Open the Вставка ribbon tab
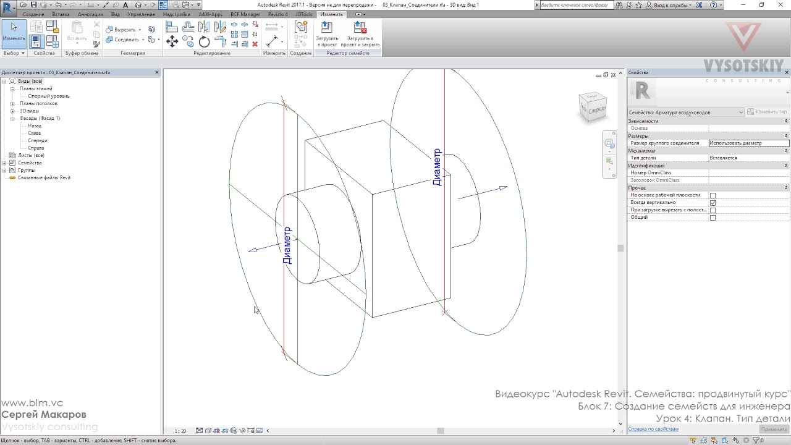This screenshot has width=791, height=445. tap(61, 14)
